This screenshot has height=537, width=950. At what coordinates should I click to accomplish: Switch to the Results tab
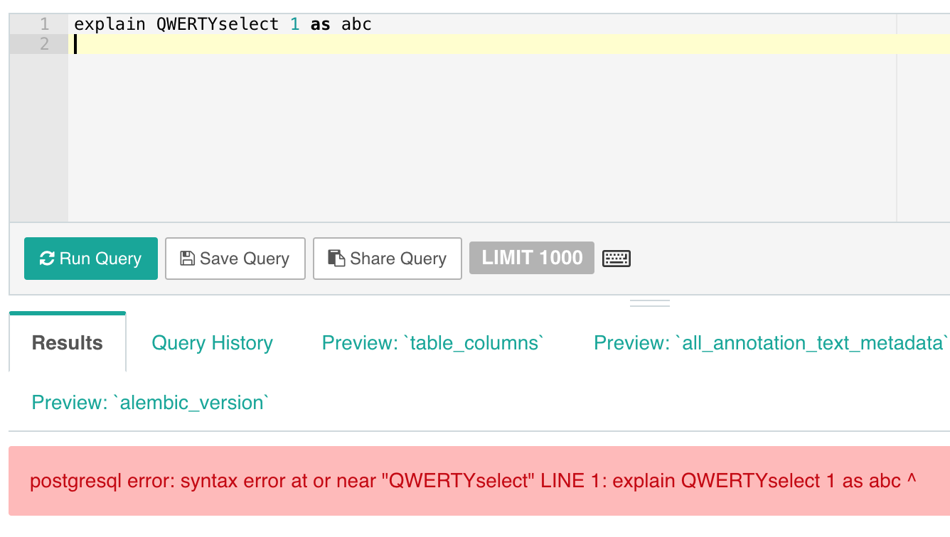click(x=68, y=343)
